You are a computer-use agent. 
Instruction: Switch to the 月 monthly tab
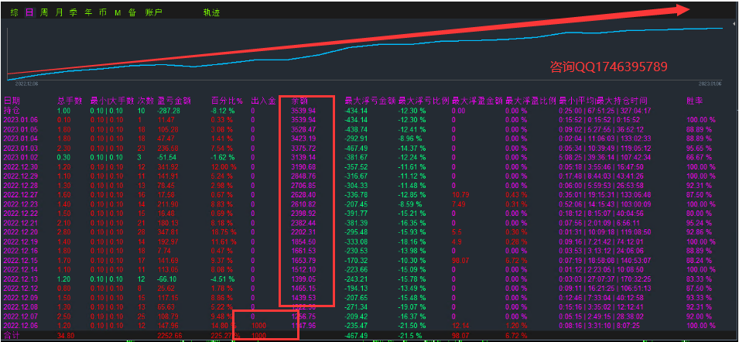59,12
